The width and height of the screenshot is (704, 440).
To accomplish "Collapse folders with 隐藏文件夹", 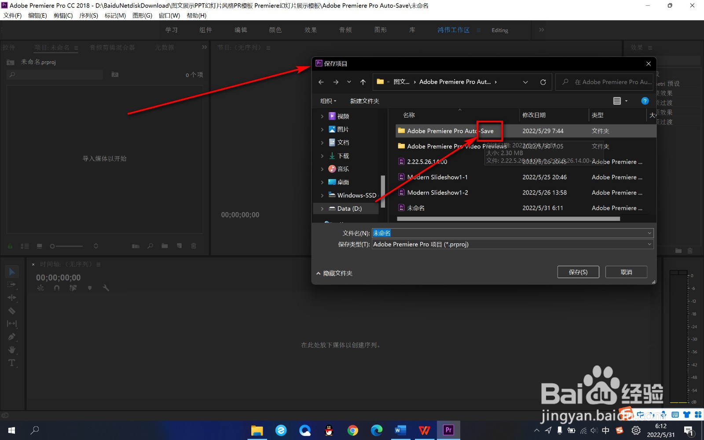I will point(334,273).
